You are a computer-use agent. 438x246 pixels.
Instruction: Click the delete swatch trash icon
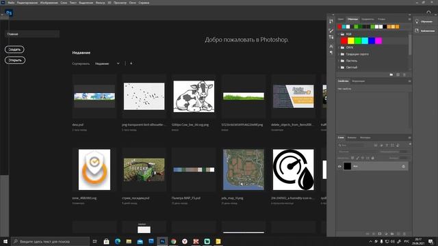tap(404, 74)
